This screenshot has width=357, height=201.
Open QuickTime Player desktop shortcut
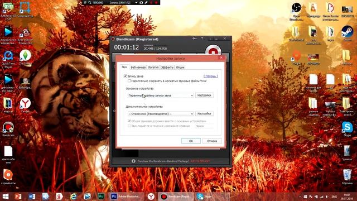click(8, 59)
